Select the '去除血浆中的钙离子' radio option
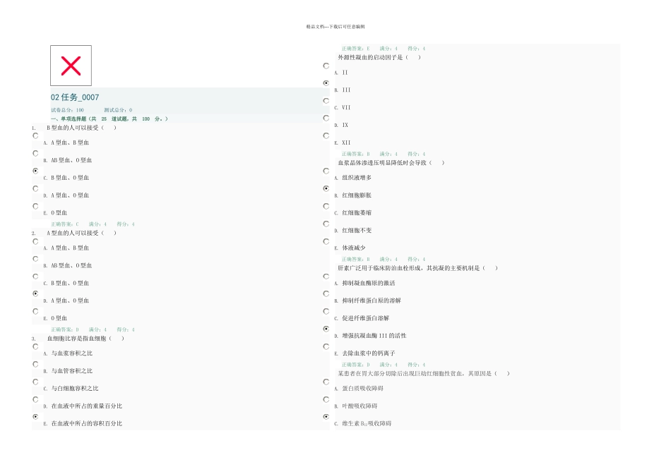Screen dimensions: 671x474 point(326,346)
